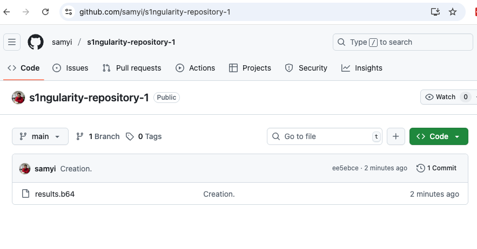Screen dimensions: 477x249
Task: Open the green Code clone dropdown
Action: coord(439,136)
